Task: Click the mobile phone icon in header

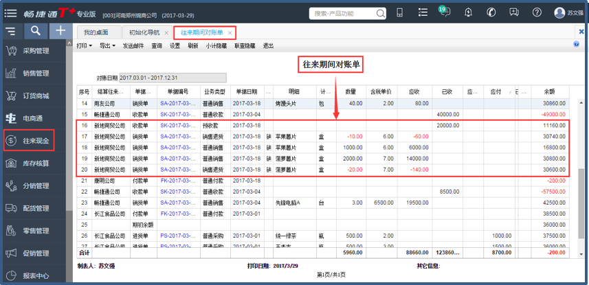Action: 400,12
